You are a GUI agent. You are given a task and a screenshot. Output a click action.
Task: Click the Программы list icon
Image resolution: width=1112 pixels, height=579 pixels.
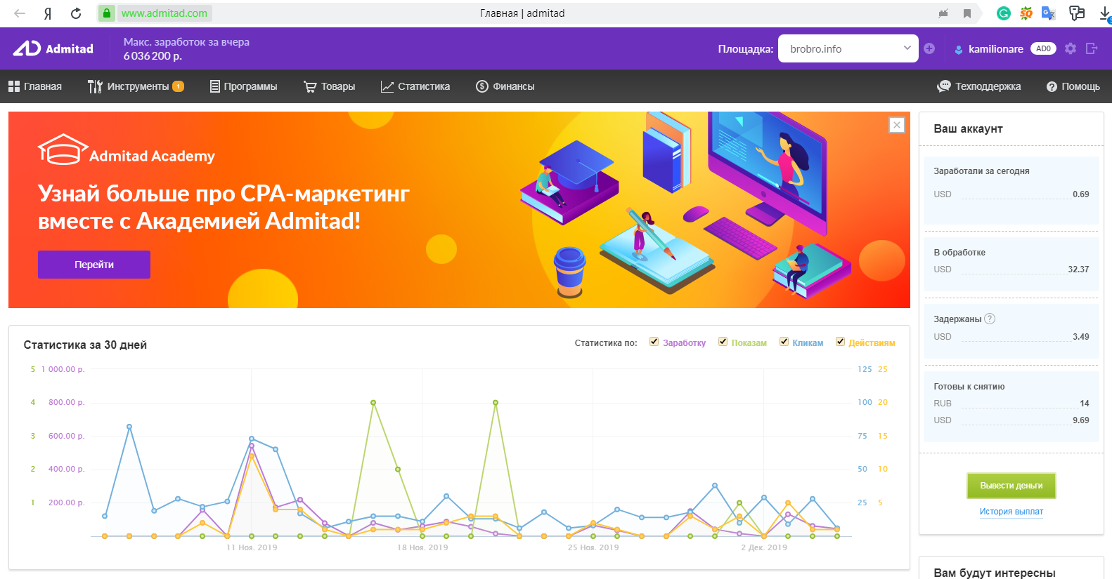[x=215, y=86]
